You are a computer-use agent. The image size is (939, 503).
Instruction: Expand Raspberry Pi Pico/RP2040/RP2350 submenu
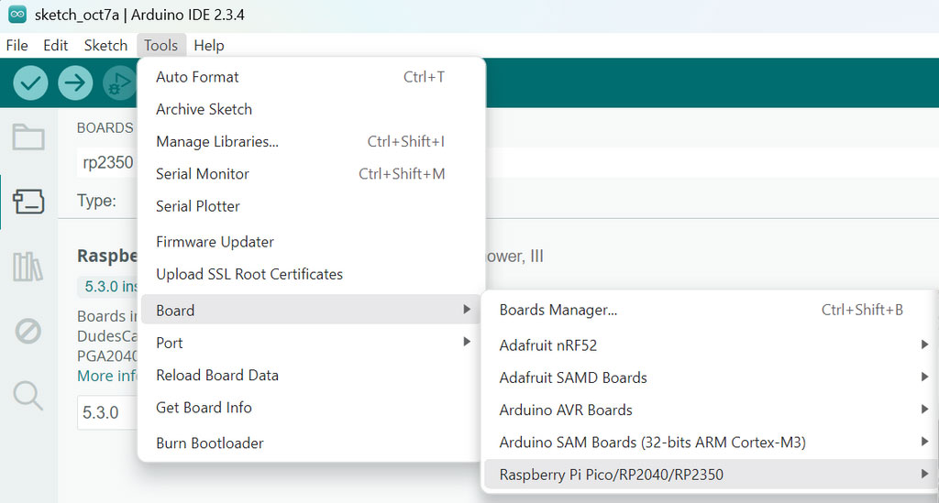710,475
